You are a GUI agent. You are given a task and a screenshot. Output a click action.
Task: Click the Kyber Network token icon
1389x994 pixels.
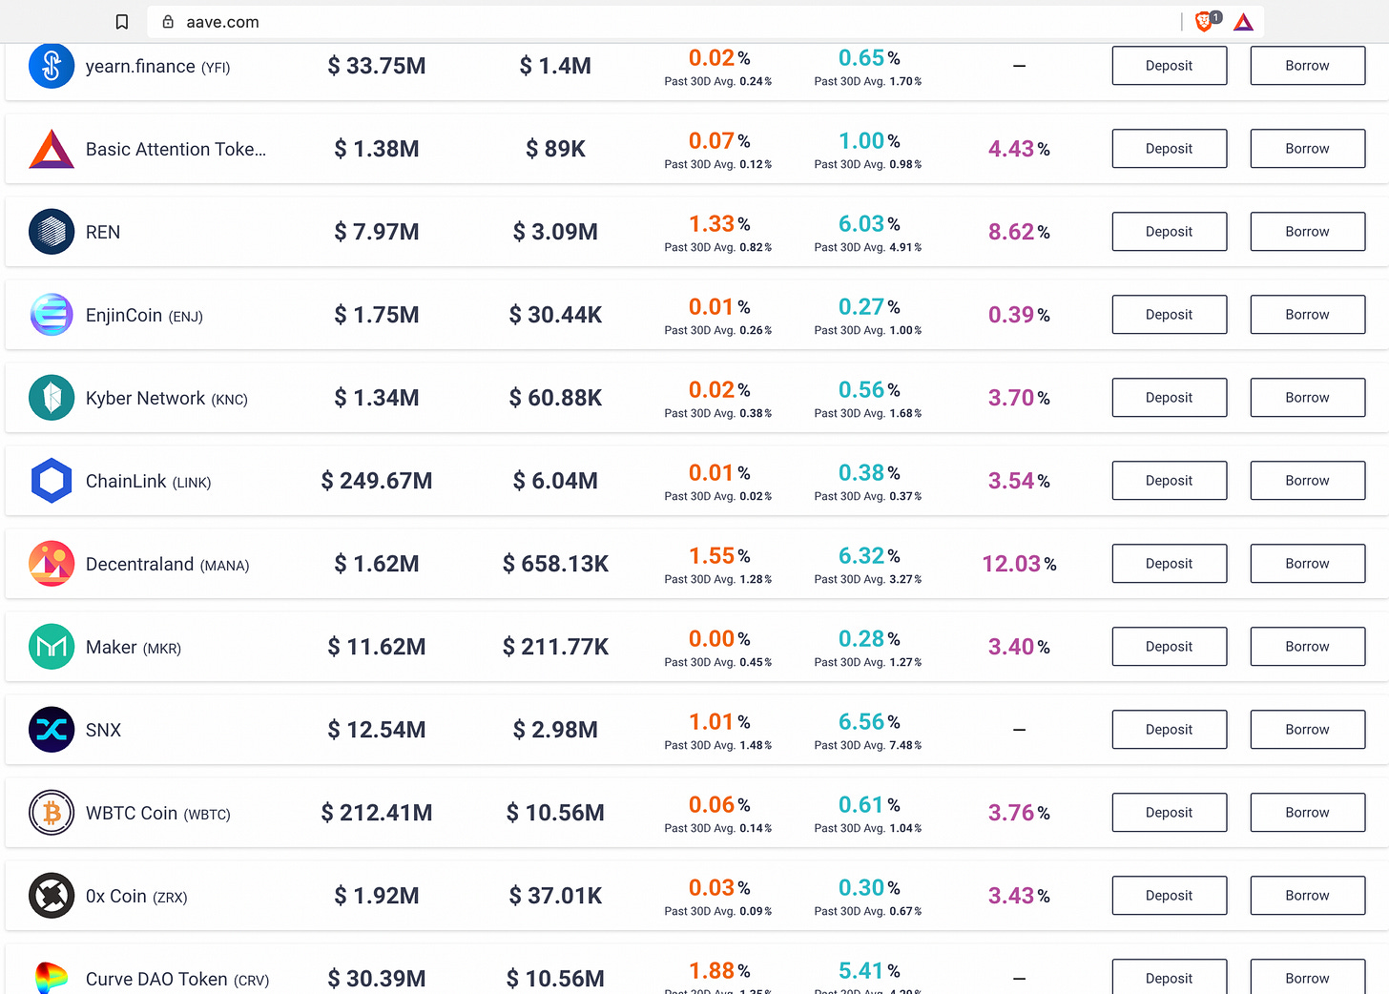click(52, 398)
